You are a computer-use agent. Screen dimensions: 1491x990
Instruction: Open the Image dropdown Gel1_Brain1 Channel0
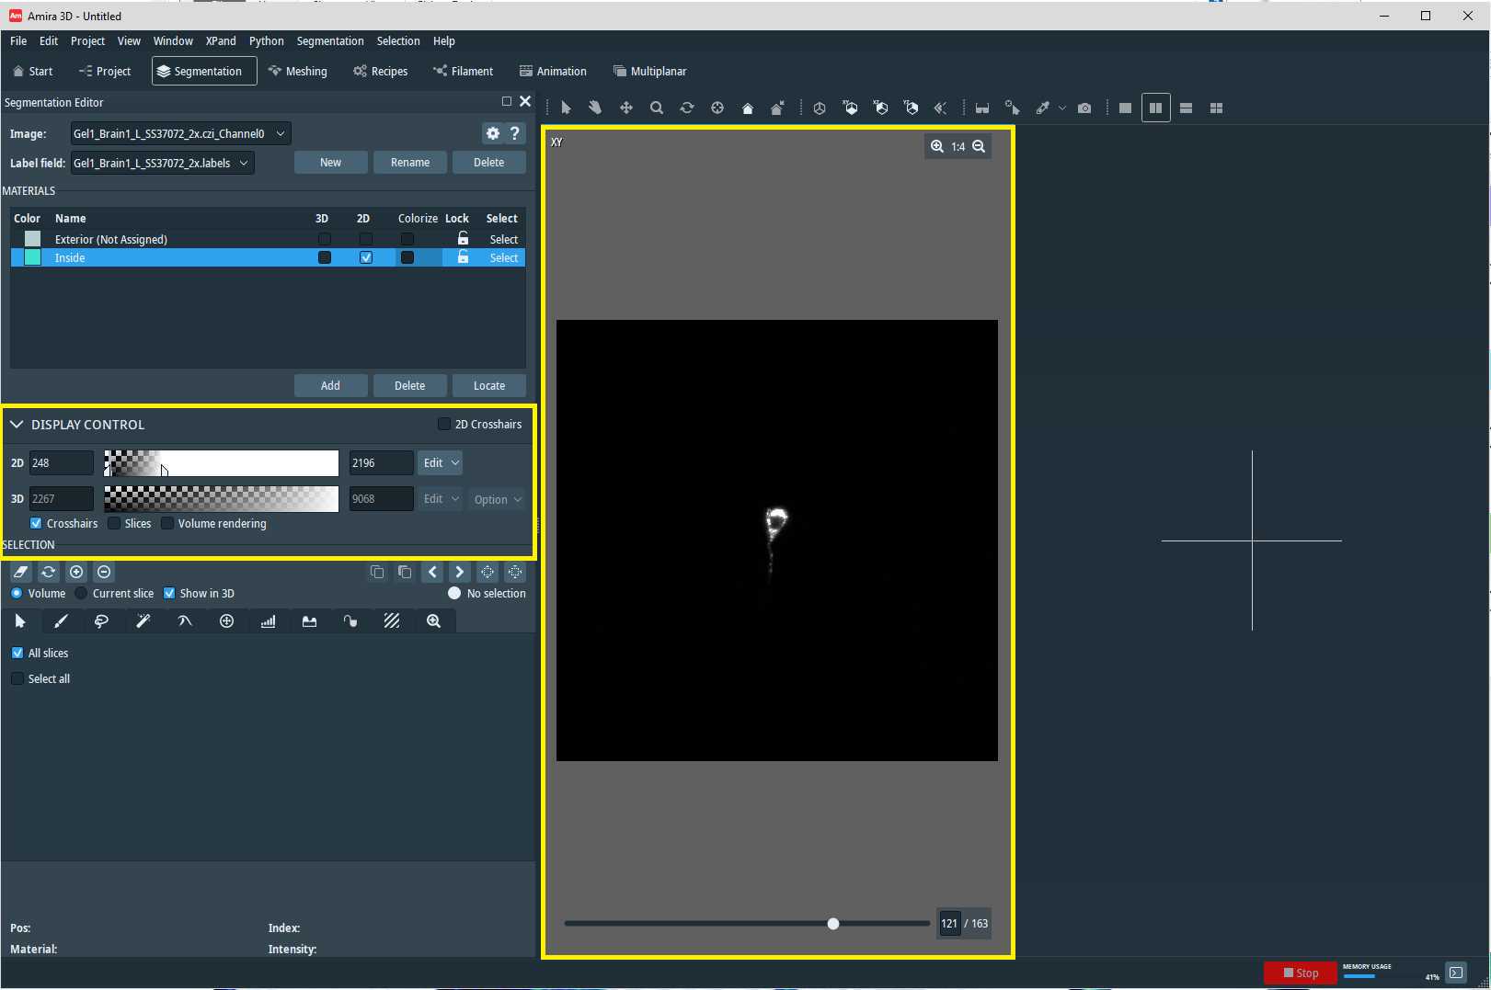tap(181, 133)
